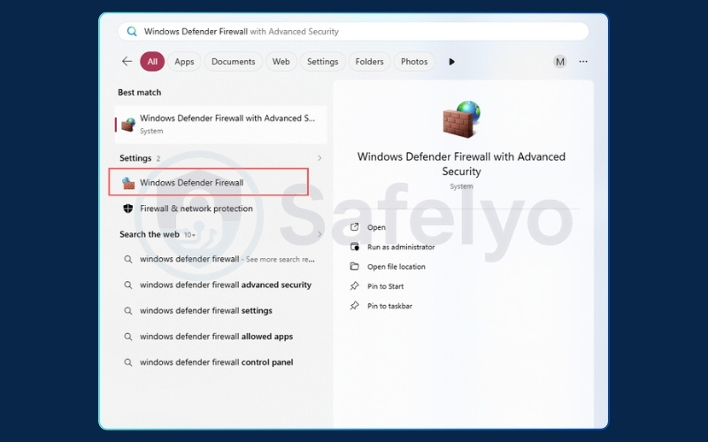
Task: Choose Pin to Start
Action: 385,286
